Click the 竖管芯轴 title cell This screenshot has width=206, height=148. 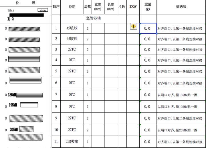pyautogui.click(x=94, y=18)
